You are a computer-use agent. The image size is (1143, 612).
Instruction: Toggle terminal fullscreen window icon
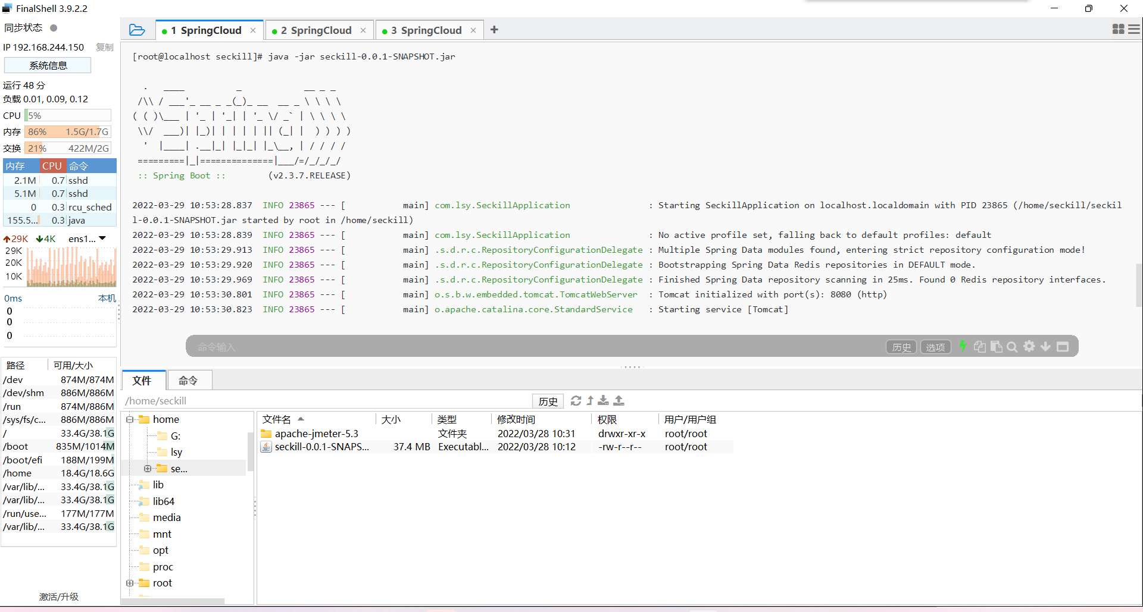coord(1063,346)
